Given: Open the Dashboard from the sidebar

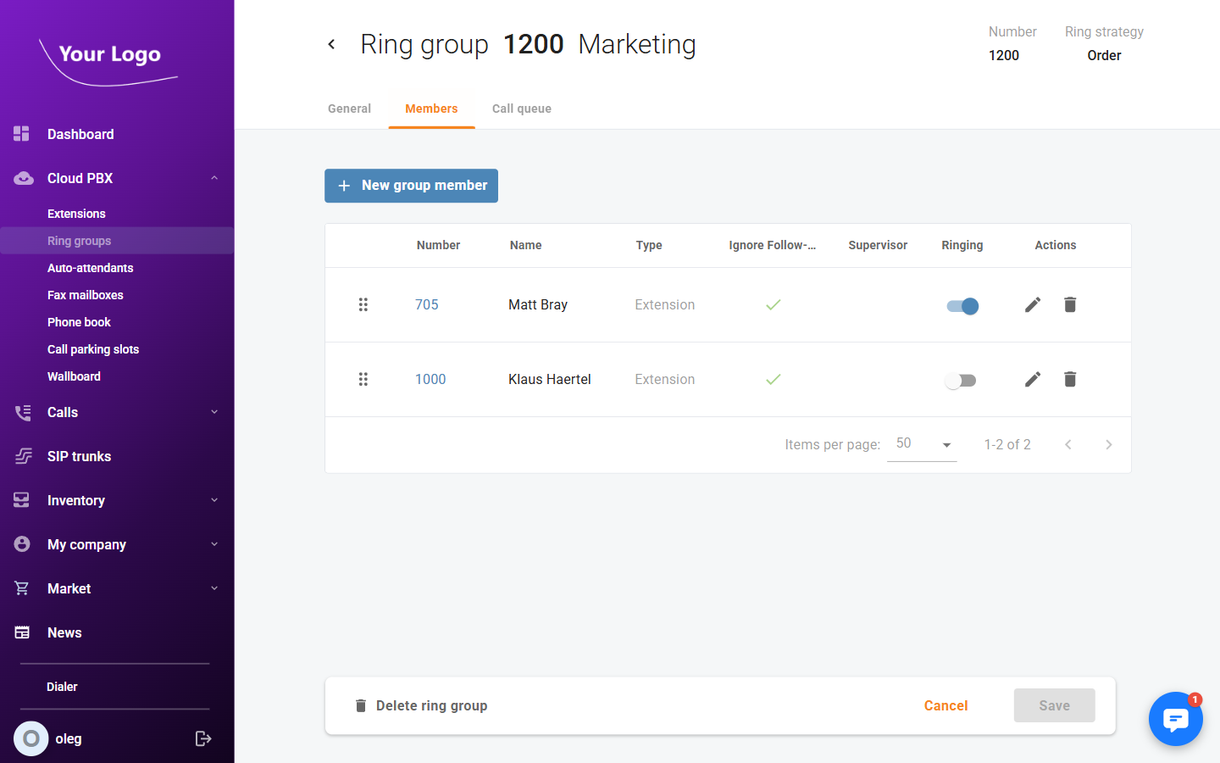Looking at the screenshot, I should pyautogui.click(x=22, y=134).
